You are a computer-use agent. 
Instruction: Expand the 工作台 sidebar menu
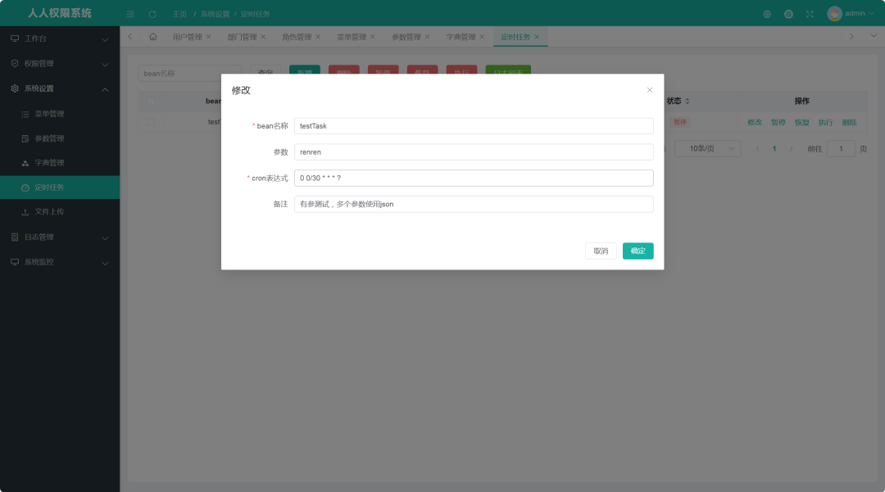click(x=59, y=39)
